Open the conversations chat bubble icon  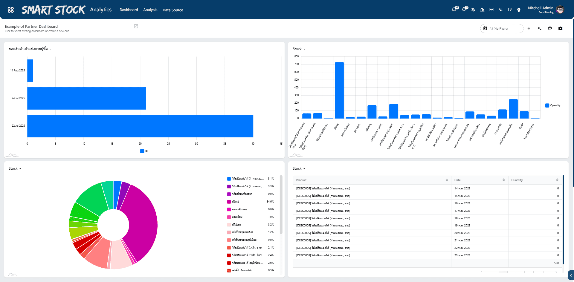coord(454,9)
